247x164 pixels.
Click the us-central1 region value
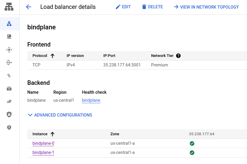pos(64,100)
